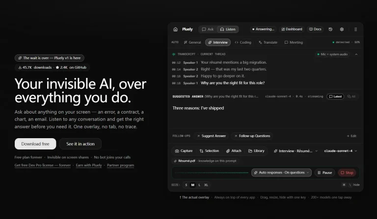
Task: Select the Coding tab
Action: click(243, 43)
